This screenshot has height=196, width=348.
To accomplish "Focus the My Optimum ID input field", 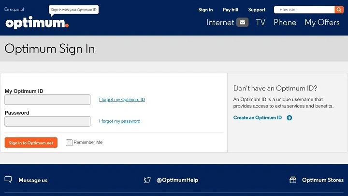I will 47,100.
